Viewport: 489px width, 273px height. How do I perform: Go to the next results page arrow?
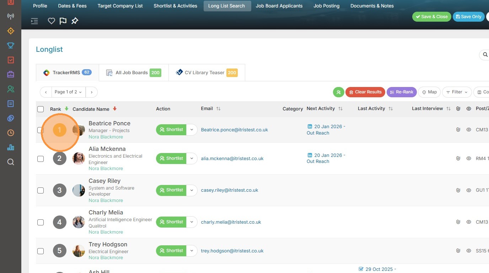click(x=92, y=92)
